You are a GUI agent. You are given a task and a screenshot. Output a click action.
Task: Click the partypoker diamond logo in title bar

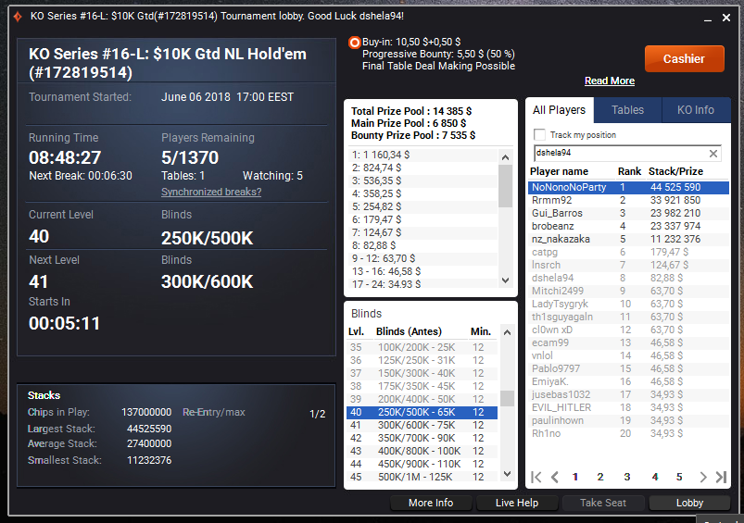[x=18, y=17]
